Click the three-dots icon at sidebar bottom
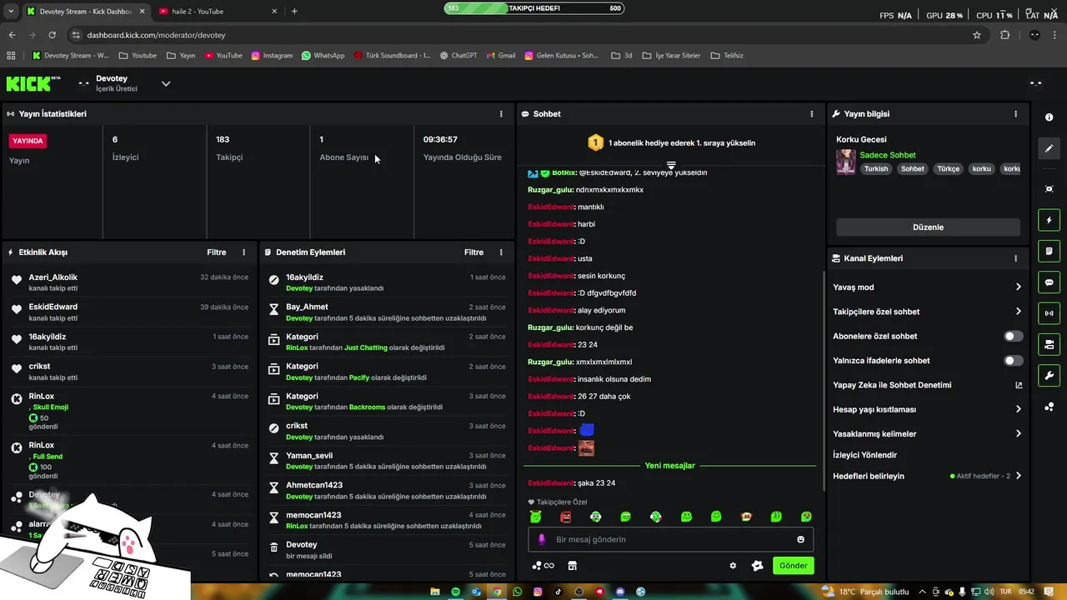Screen dimensions: 1067x600 (1049, 407)
